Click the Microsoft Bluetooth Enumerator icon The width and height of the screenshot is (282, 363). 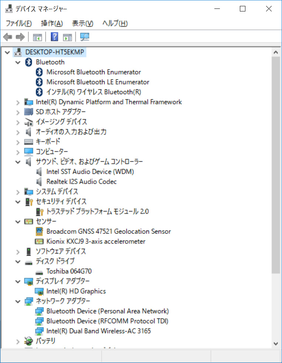[39, 72]
